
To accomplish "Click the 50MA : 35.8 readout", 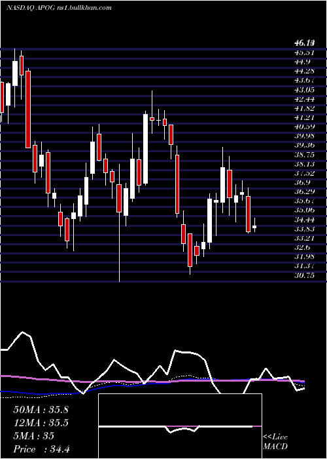I will pyautogui.click(x=41, y=410).
